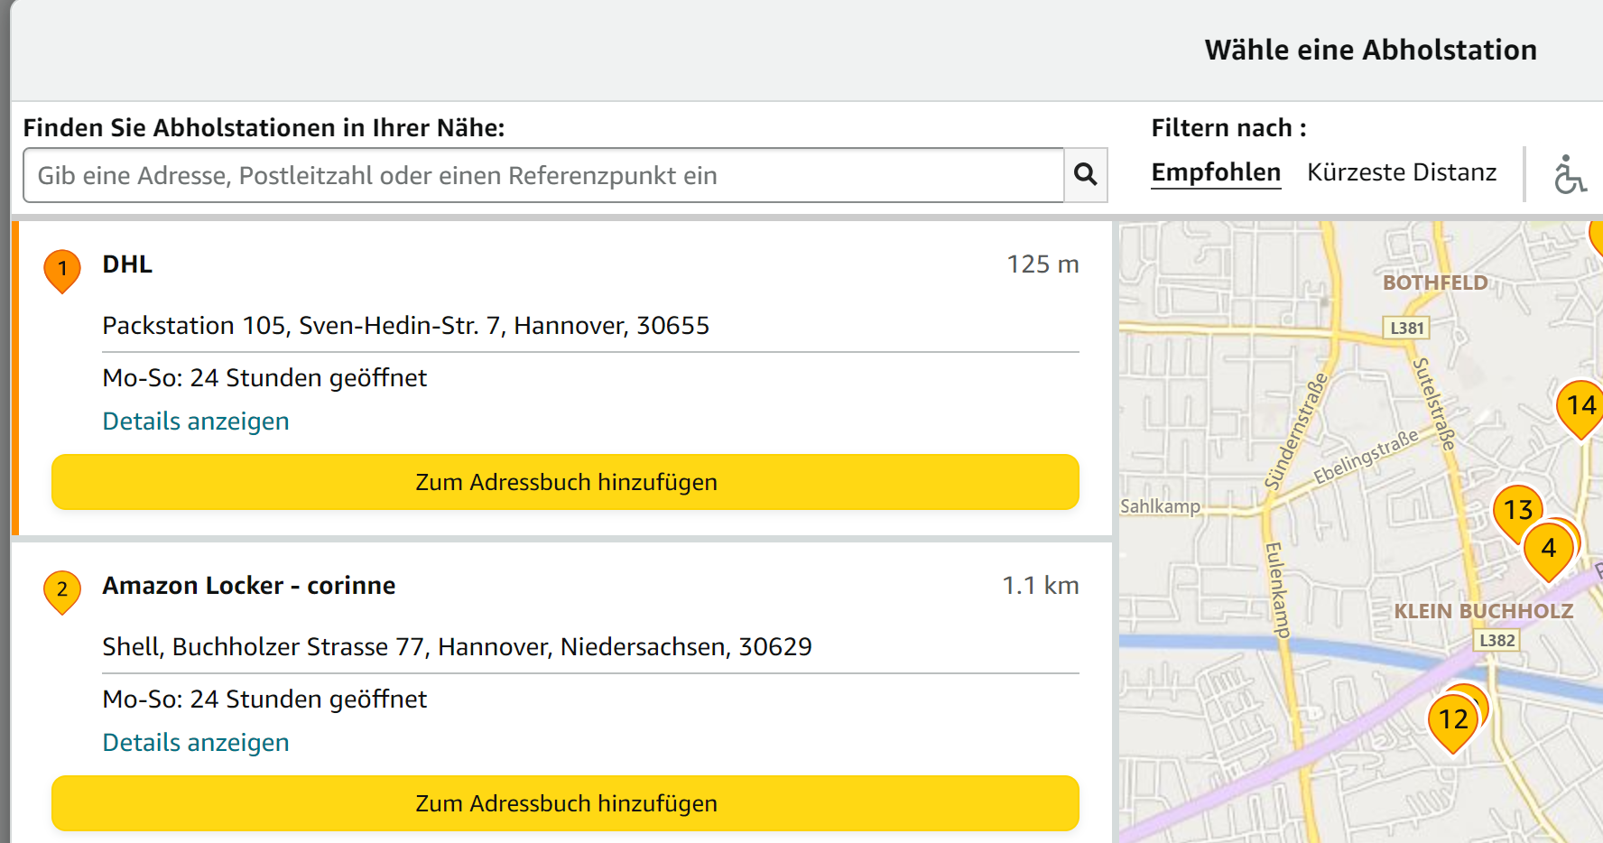
Task: Click DHL's Mo-So 24 Stunden geöffnet text
Action: click(264, 378)
